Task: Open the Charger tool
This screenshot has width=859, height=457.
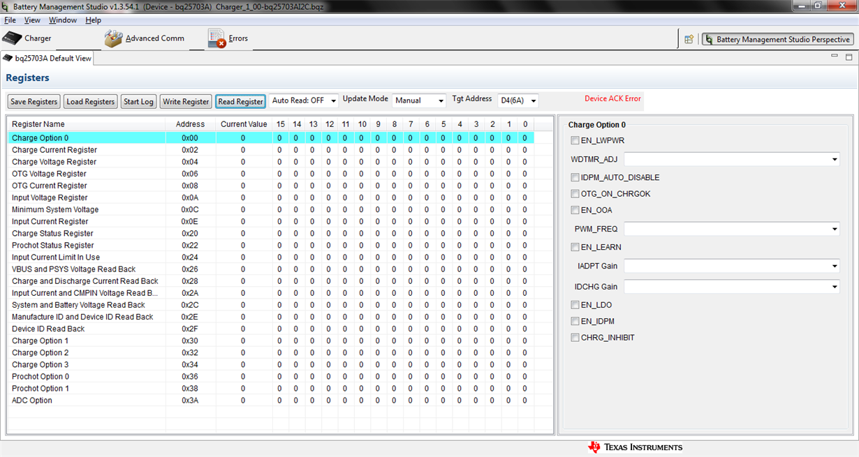Action: pos(27,38)
